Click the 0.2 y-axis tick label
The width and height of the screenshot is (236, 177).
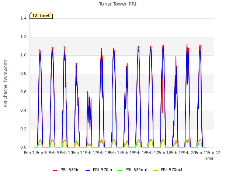(x=23, y=129)
